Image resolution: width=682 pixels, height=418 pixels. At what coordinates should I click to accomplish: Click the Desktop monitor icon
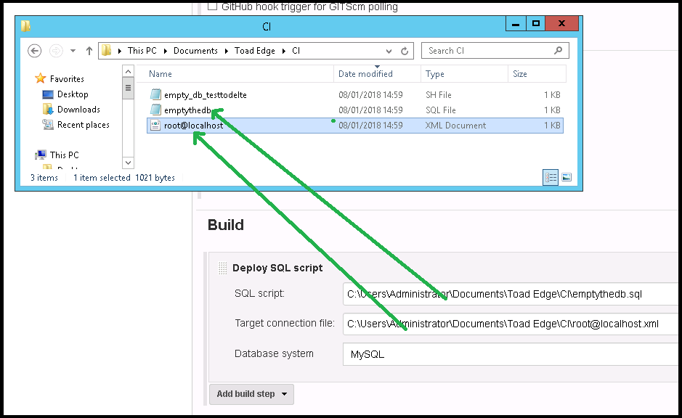[48, 94]
